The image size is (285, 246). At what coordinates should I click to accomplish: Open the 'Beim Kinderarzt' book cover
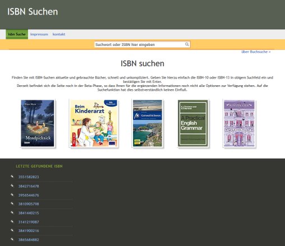pyautogui.click(x=94, y=123)
